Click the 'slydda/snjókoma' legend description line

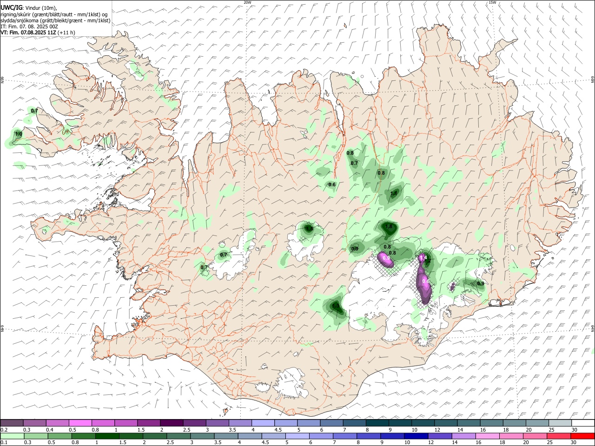[x=56, y=20]
